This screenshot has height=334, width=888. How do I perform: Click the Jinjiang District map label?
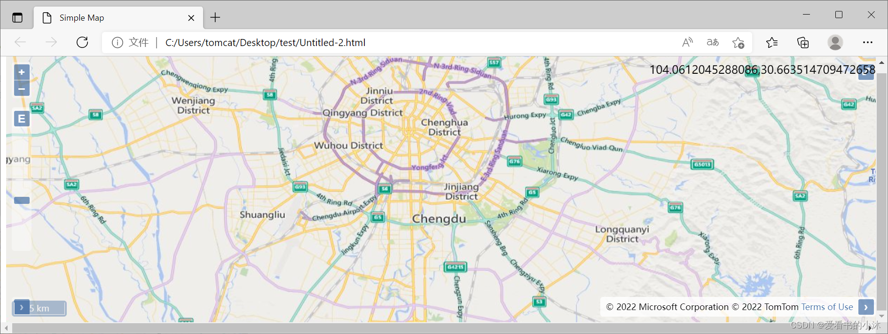[462, 192]
